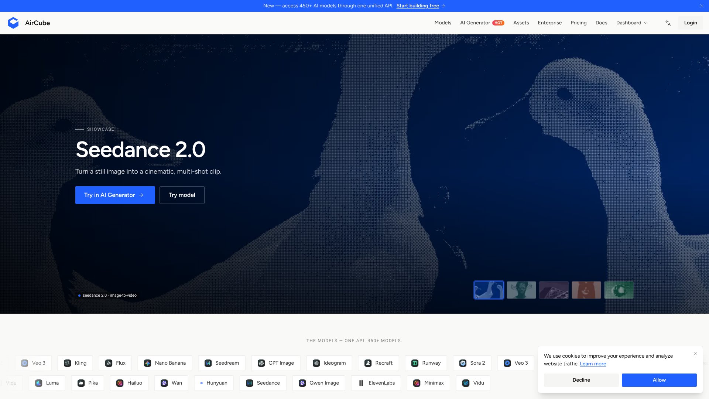Click the Pika model chip
Image resolution: width=709 pixels, height=399 pixels.
(x=88, y=383)
